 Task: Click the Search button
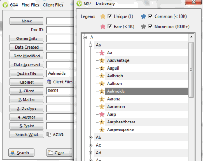[22, 153]
